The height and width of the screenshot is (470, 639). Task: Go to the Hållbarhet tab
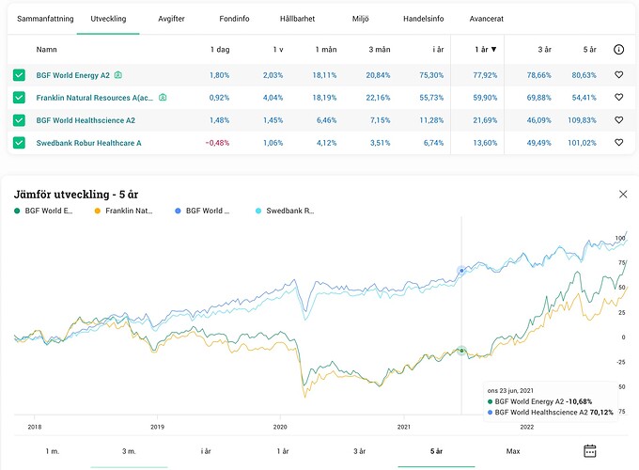[x=297, y=19]
